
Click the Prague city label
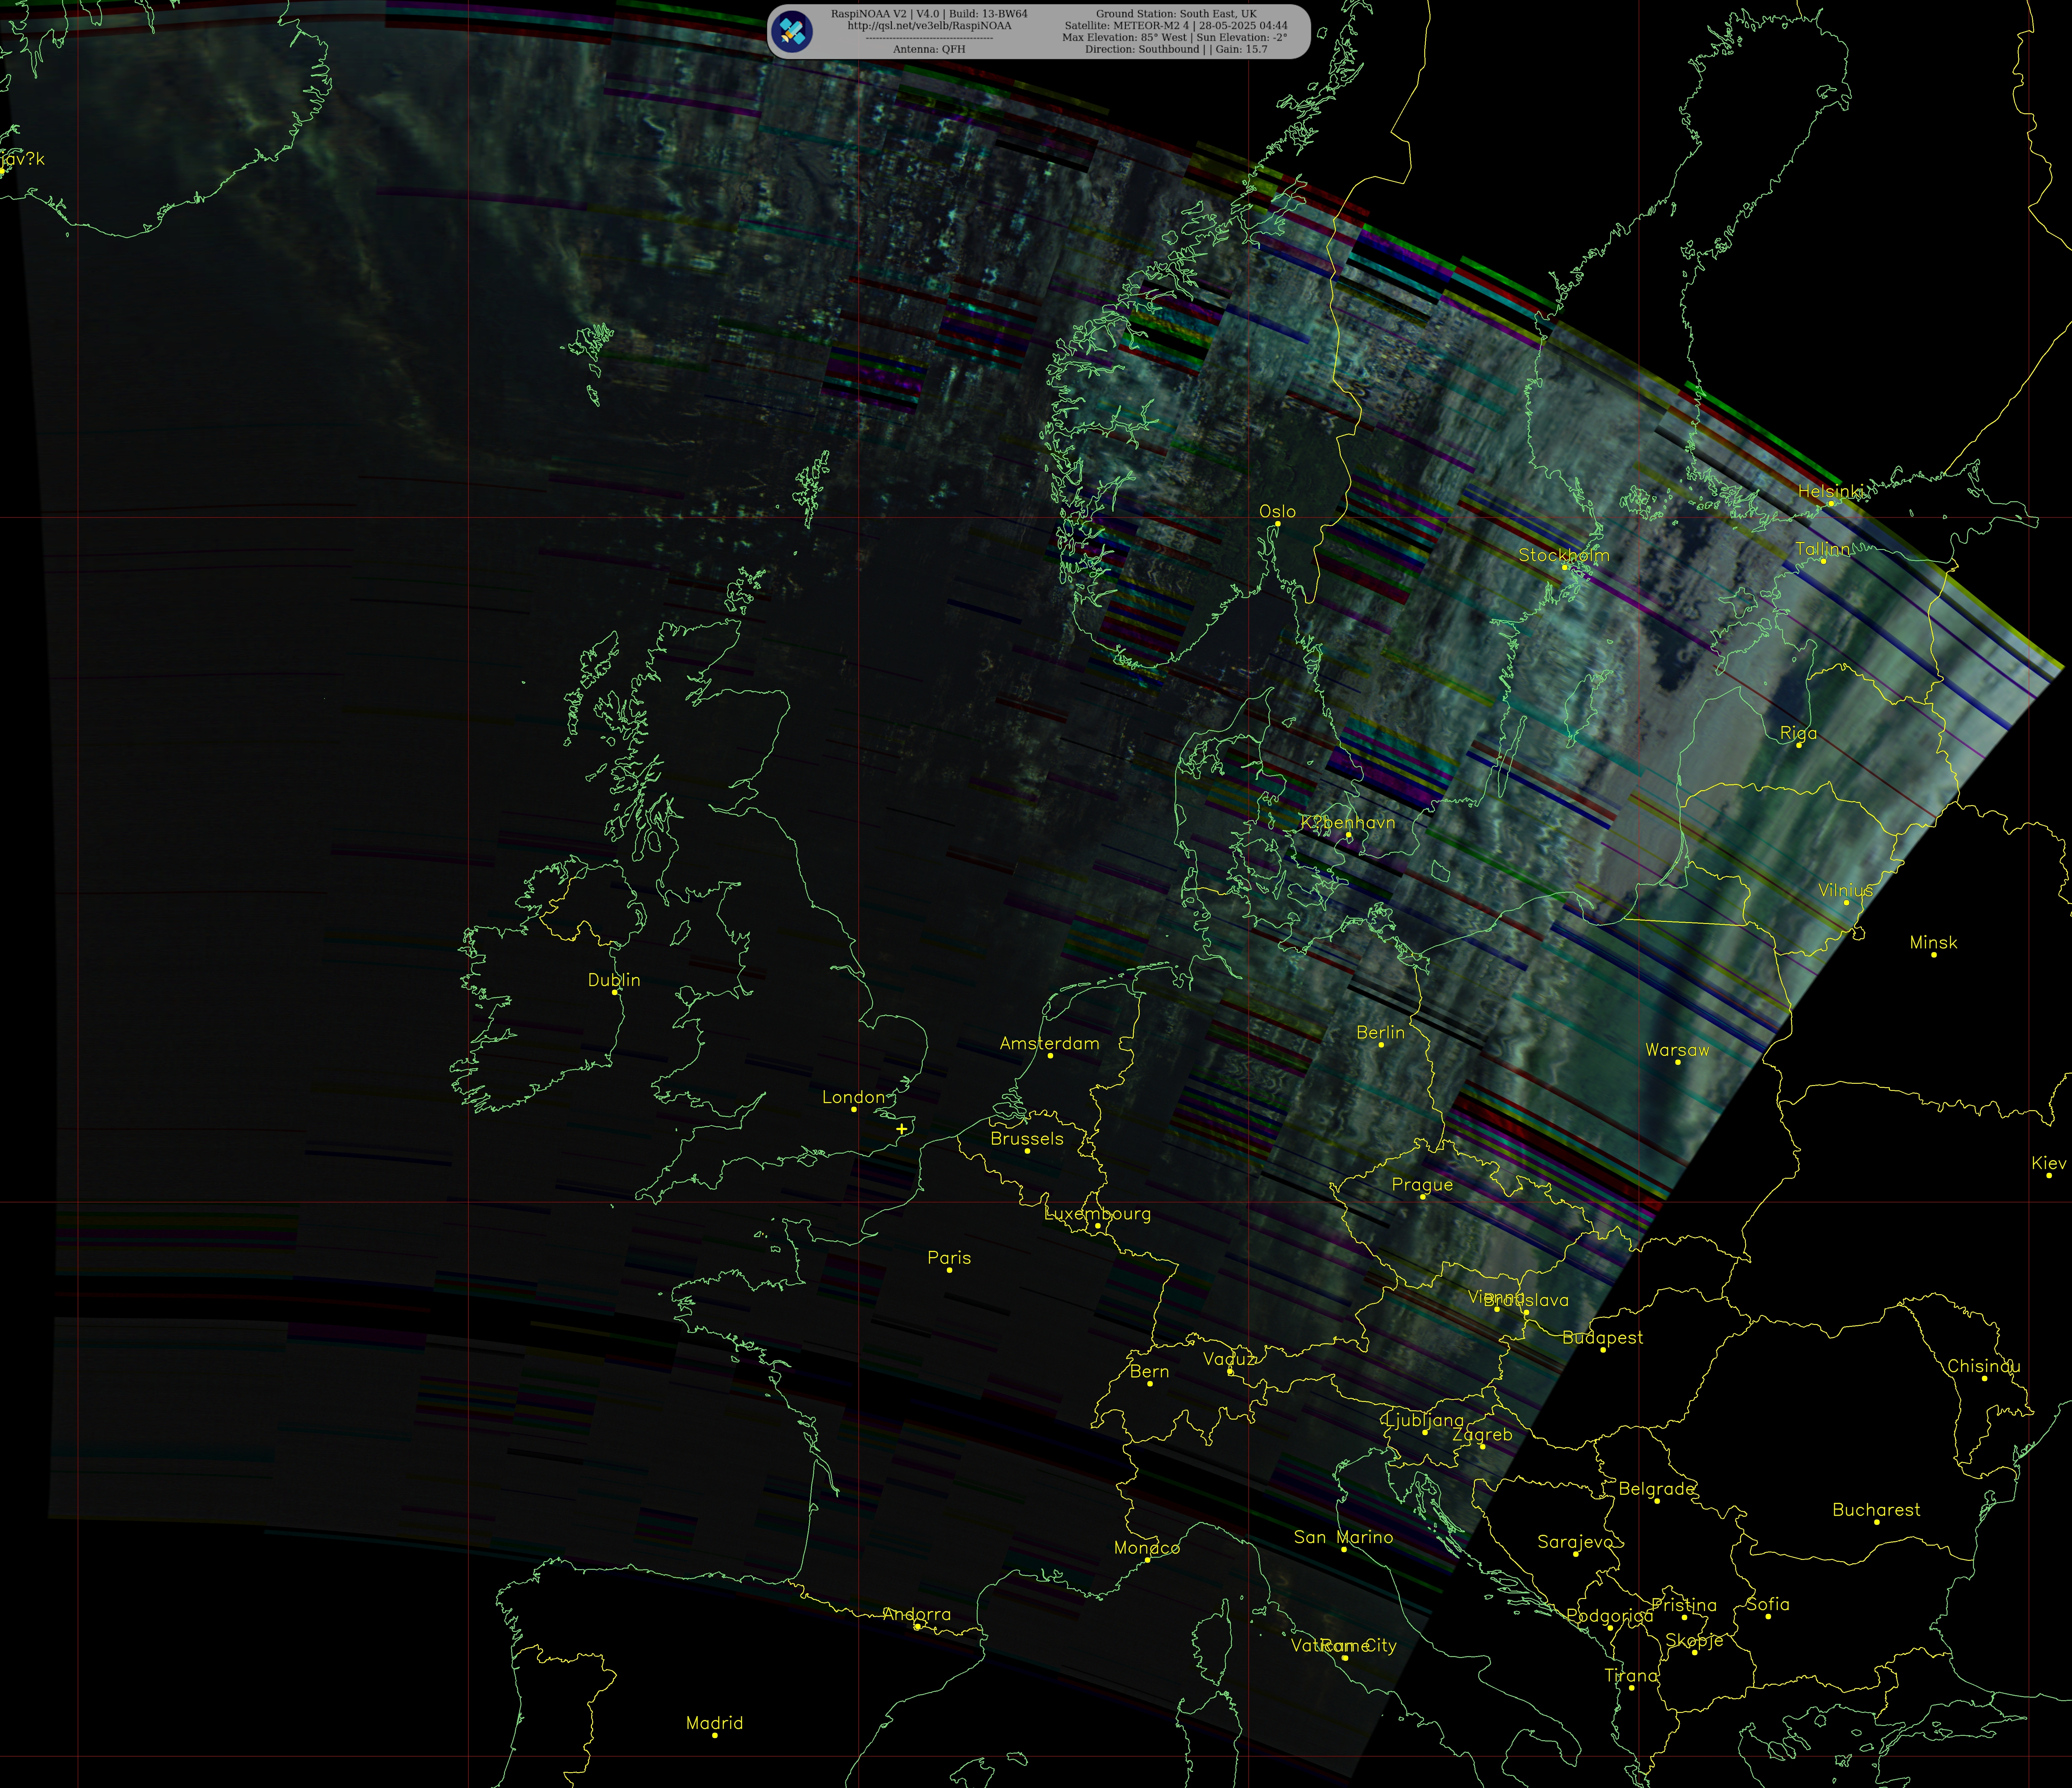[x=1422, y=1185]
